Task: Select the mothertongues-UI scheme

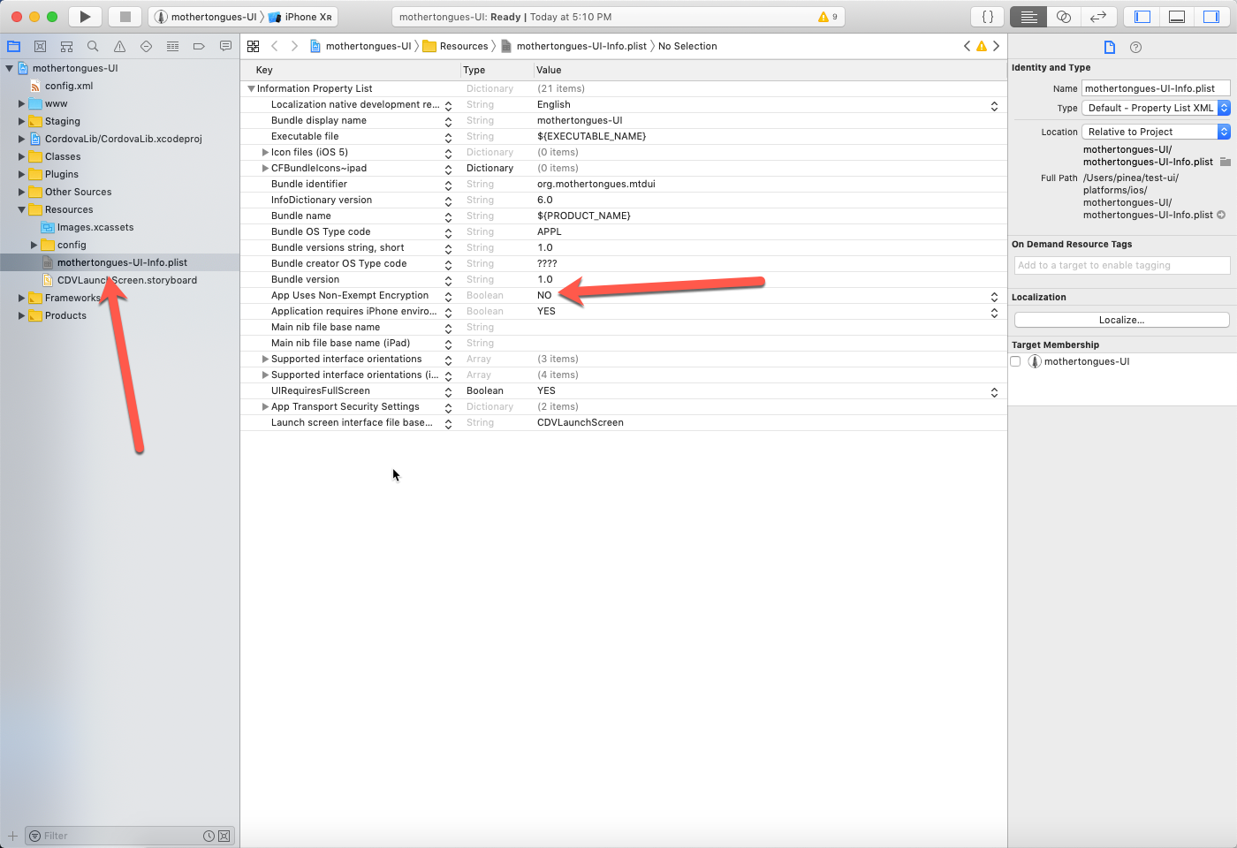Action: [206, 17]
